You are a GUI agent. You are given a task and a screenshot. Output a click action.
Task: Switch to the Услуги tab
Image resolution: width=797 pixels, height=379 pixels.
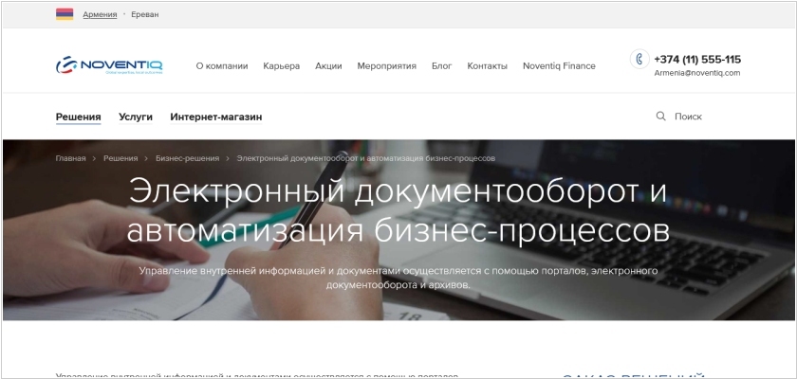tap(136, 117)
